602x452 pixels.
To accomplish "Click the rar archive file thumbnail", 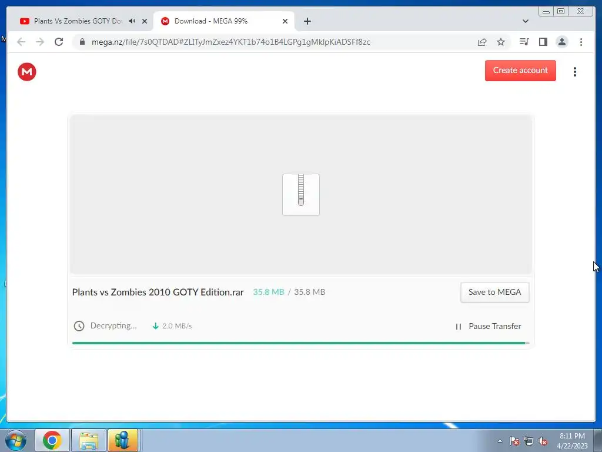I will pyautogui.click(x=301, y=194).
